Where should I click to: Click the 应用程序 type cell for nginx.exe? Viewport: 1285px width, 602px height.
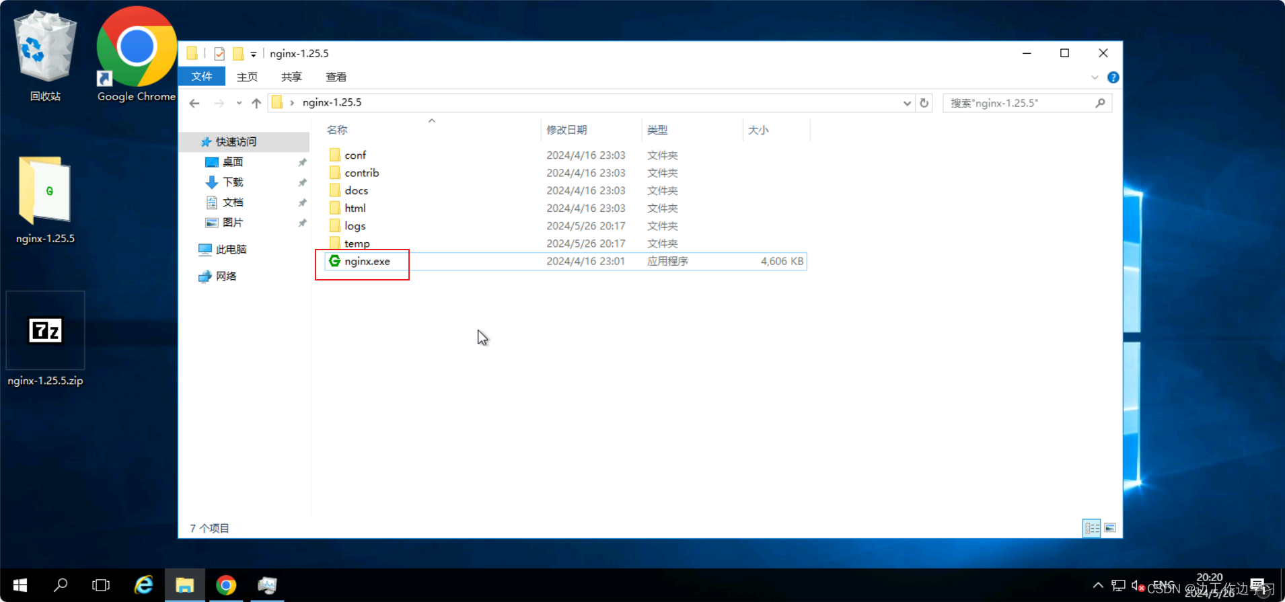pyautogui.click(x=667, y=261)
